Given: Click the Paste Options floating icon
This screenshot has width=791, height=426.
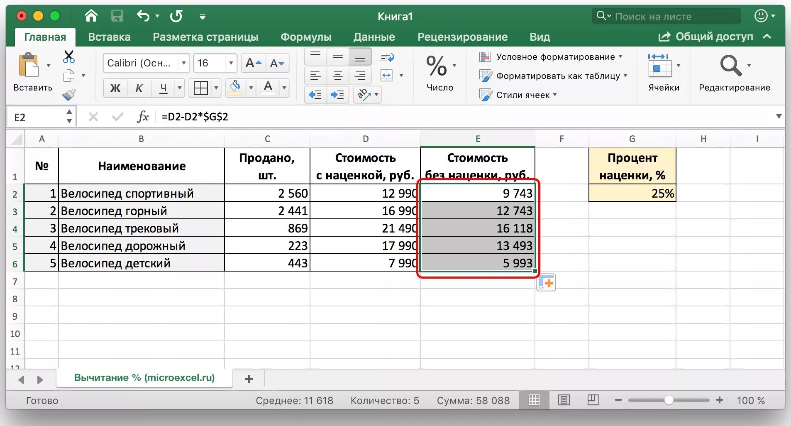Looking at the screenshot, I should coord(546,283).
